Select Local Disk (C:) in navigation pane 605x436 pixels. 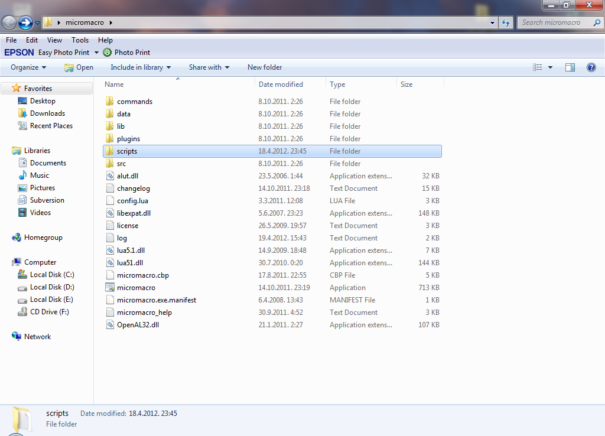52,275
